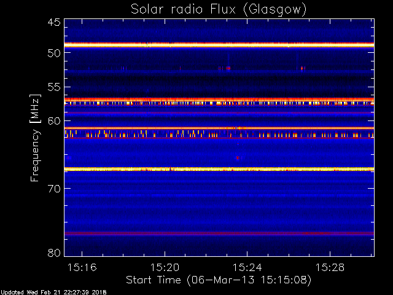Click the 50 frequency tick label
Image resolution: width=393 pixels, height=295 pixels.
pos(54,53)
